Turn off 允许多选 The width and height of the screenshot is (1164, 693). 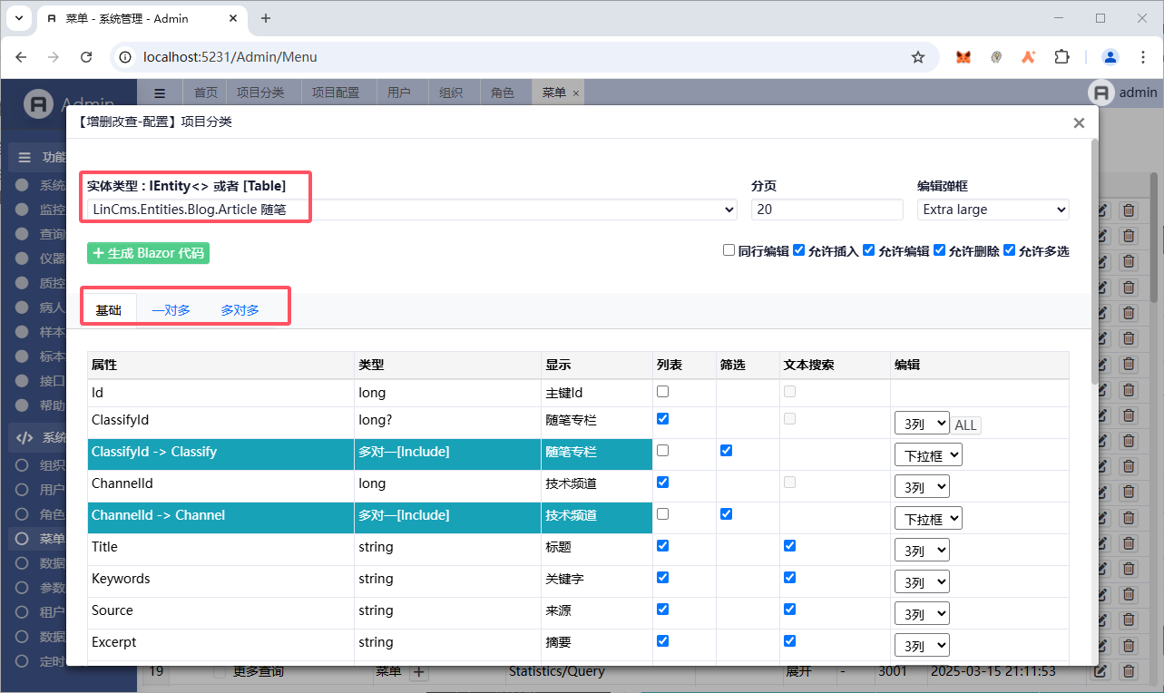1010,250
